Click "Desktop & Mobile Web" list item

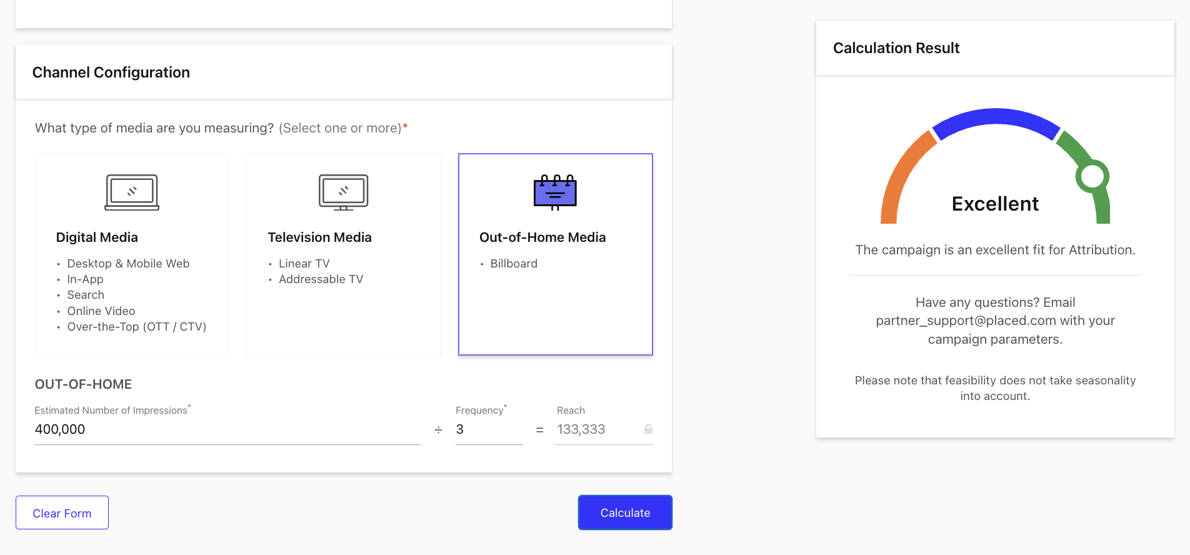(128, 264)
